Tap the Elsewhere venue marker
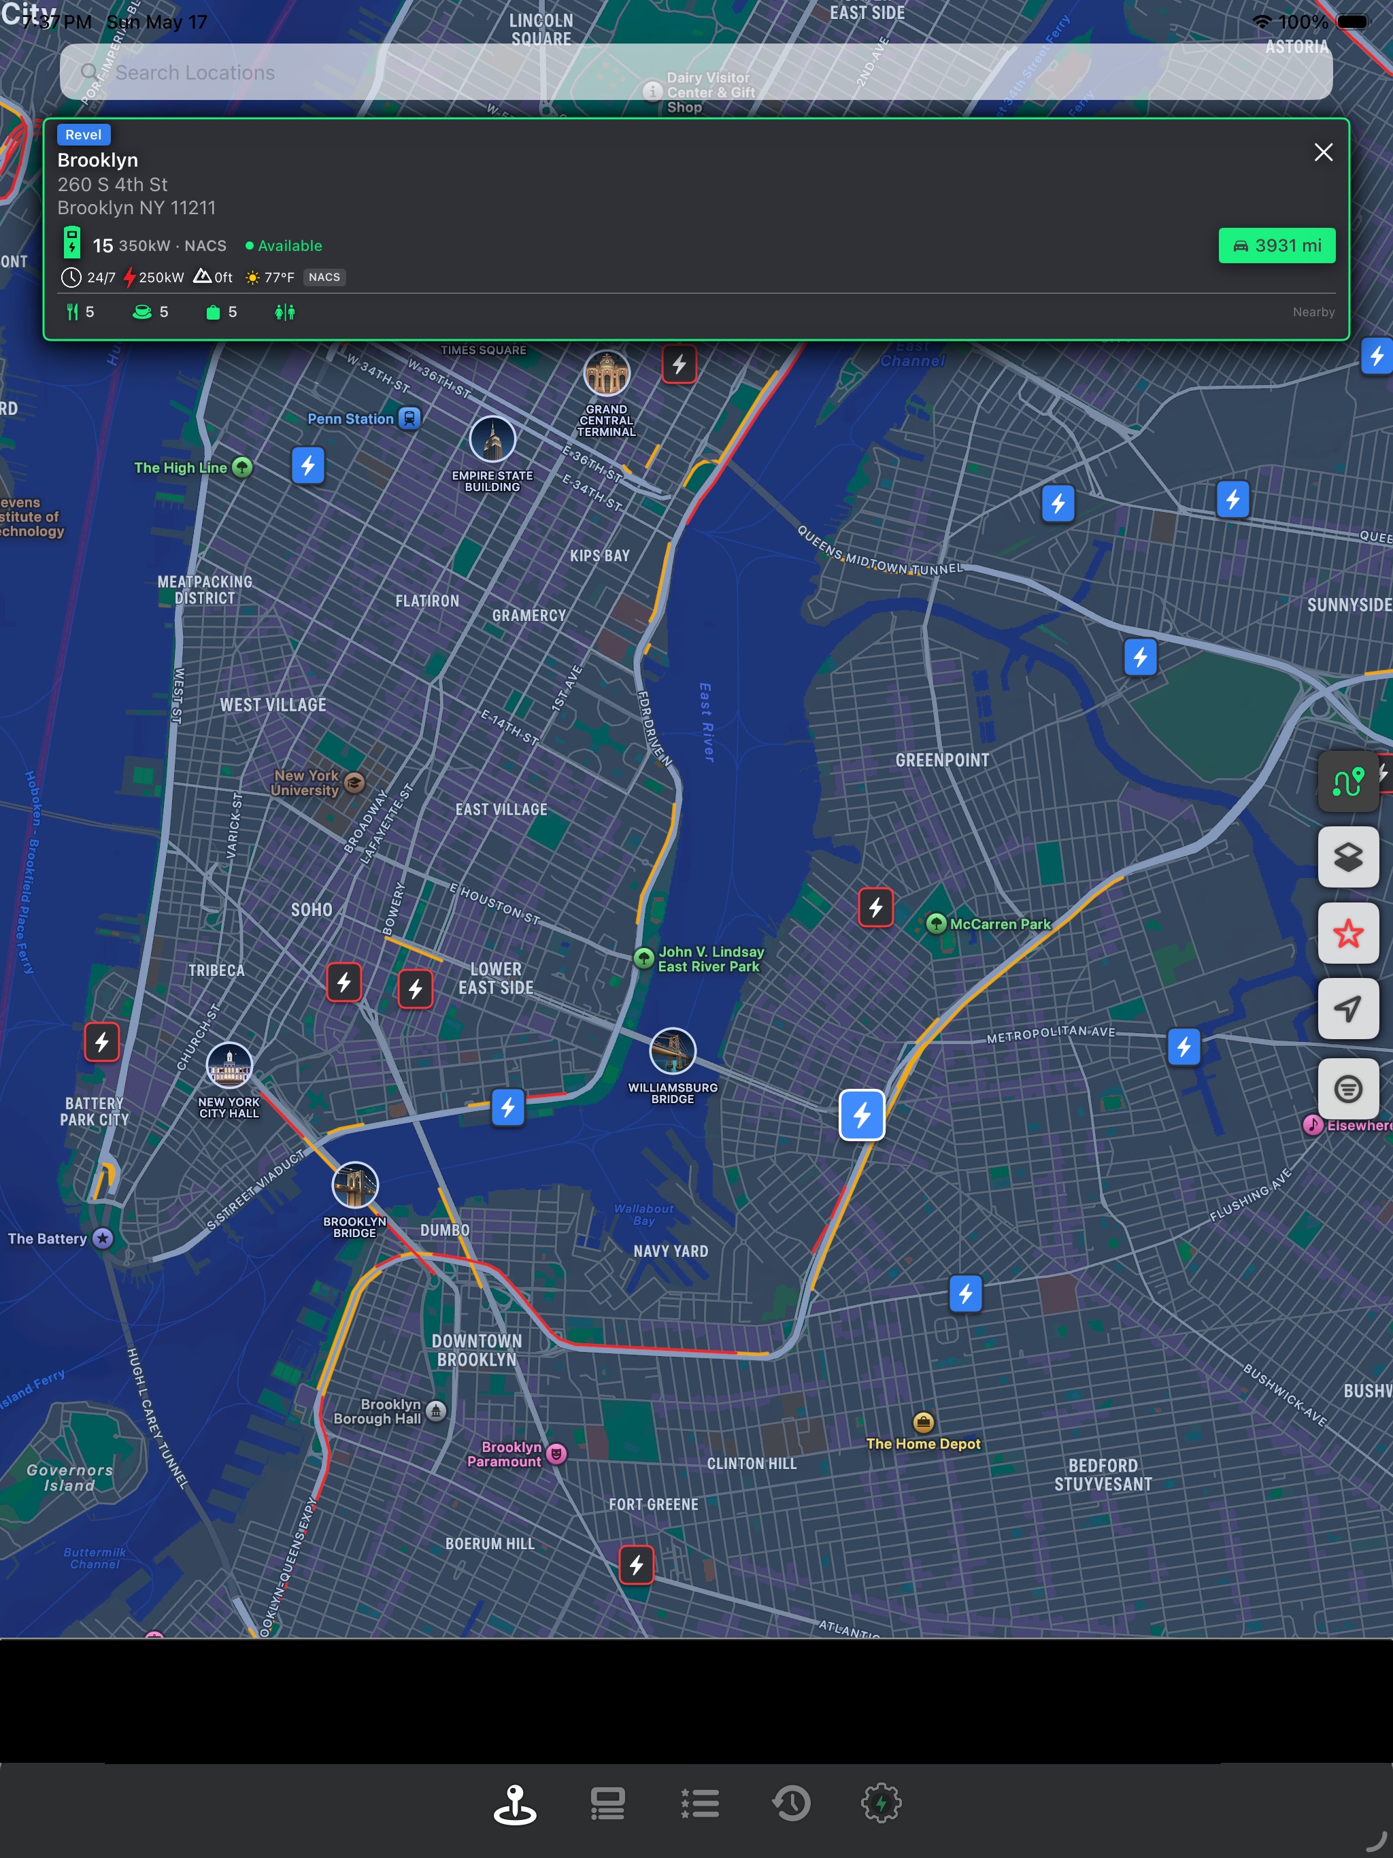Image resolution: width=1393 pixels, height=1858 pixels. (x=1312, y=1125)
